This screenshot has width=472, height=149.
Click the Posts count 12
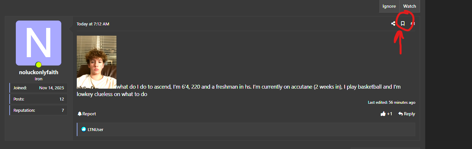point(62,99)
